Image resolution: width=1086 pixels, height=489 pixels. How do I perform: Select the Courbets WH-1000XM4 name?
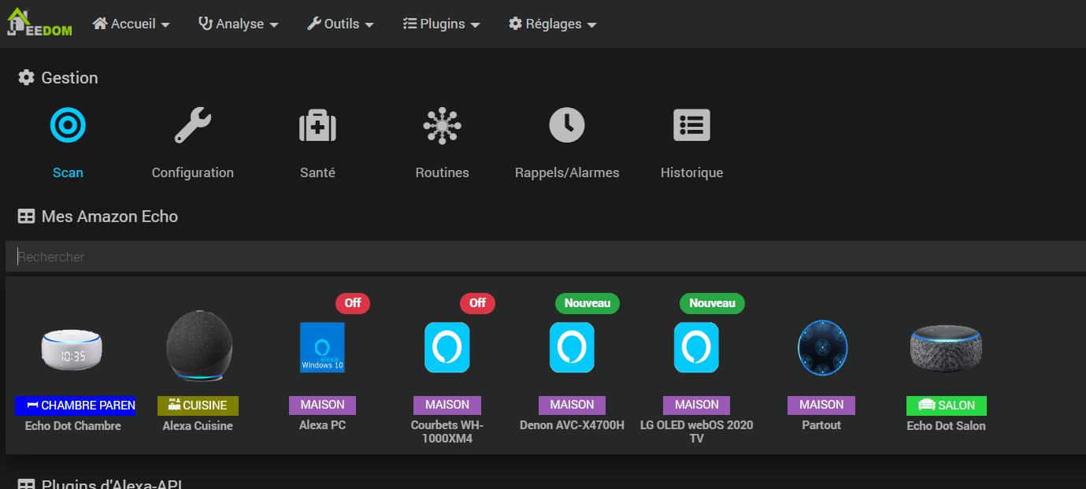(447, 432)
